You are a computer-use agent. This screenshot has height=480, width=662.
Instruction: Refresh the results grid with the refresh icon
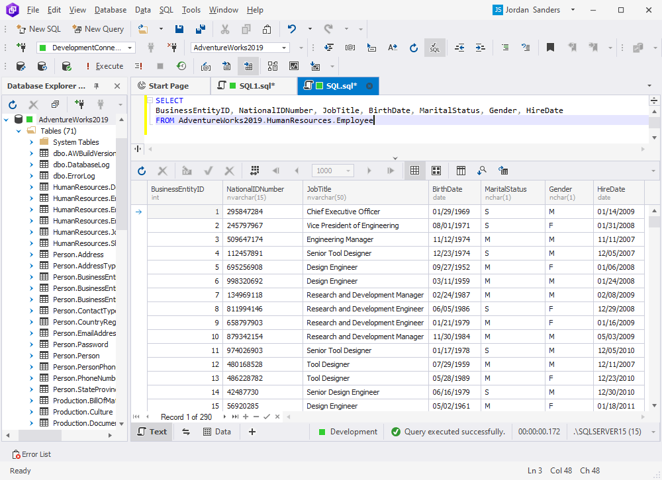point(141,171)
